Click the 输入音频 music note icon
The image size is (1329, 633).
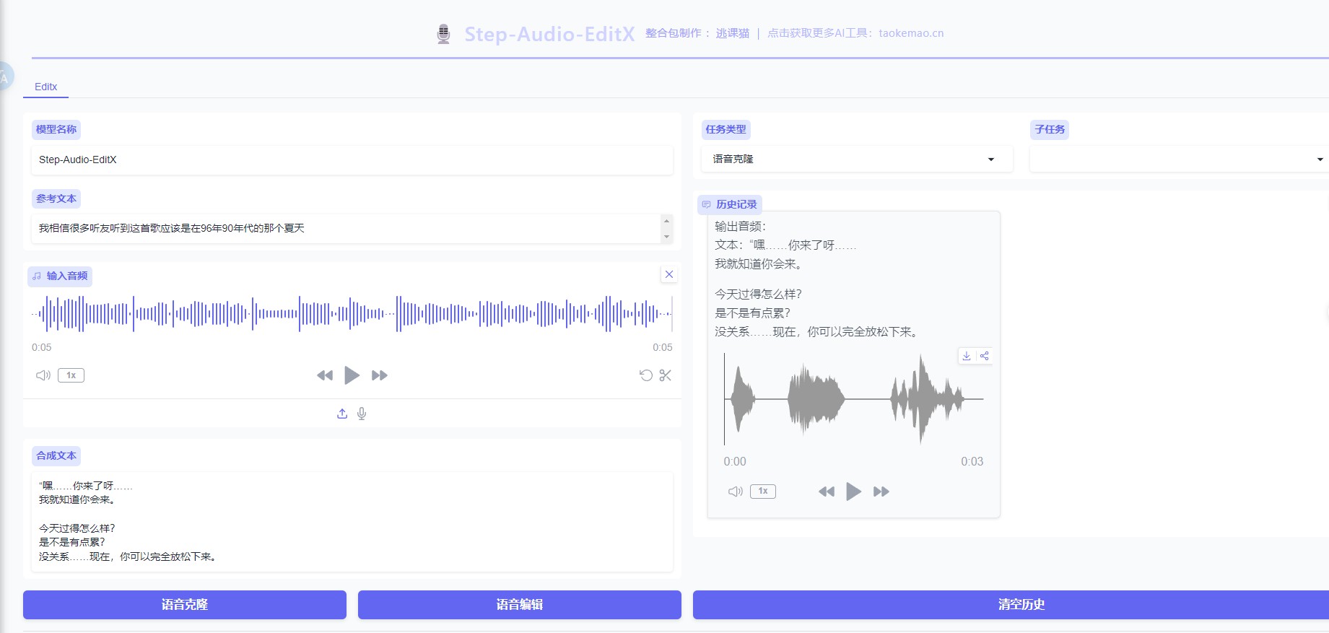[x=37, y=276]
